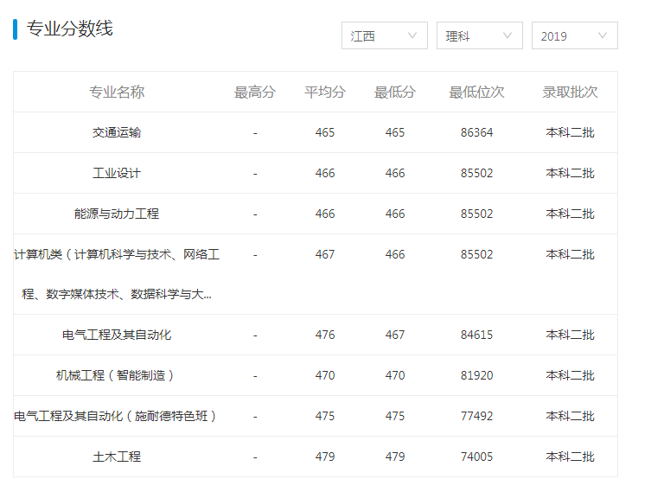Viewport: 651px width, 479px height.
Task: Click the 专业分数线 section heading
Action: [x=70, y=29]
